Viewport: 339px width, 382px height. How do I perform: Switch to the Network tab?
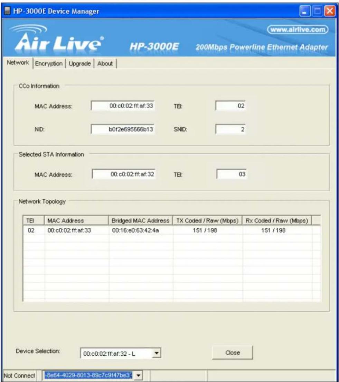point(18,63)
